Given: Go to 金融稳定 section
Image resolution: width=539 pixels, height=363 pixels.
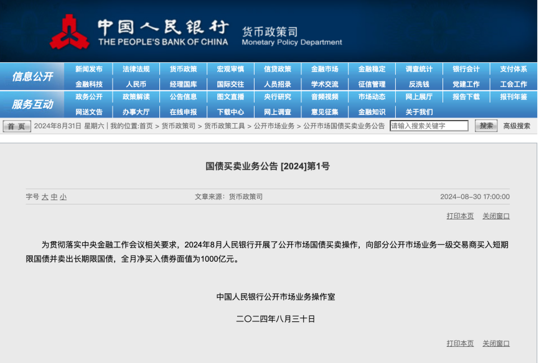Looking at the screenshot, I should (x=372, y=69).
